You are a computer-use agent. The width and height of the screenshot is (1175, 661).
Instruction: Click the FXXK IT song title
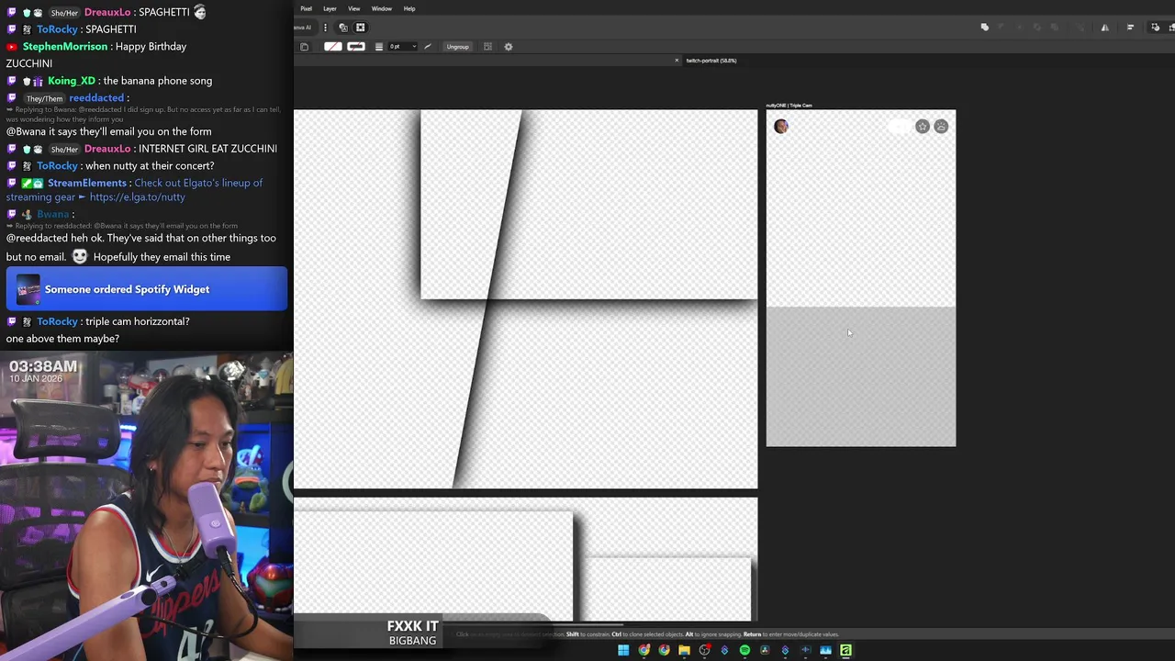tap(412, 626)
